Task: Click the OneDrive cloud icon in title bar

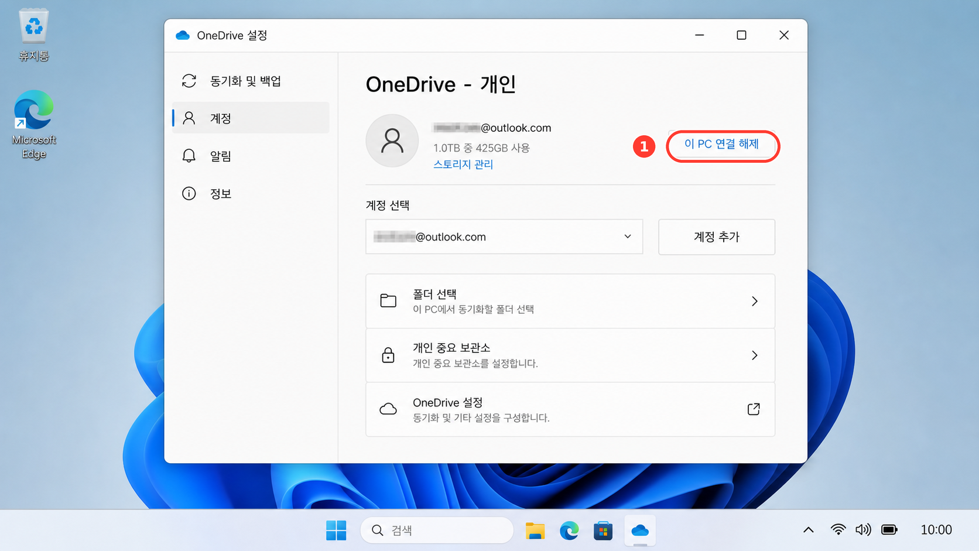Action: [183, 35]
